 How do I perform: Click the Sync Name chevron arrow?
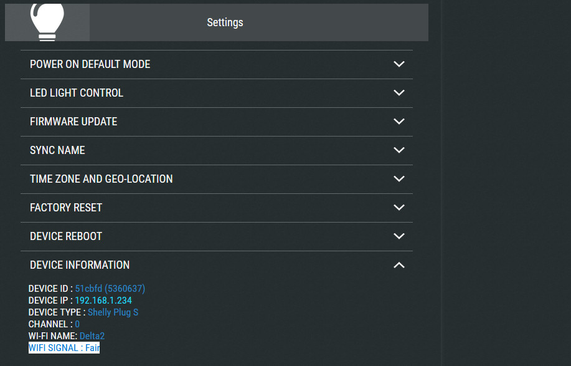coord(399,150)
